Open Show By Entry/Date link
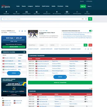 coord(47,49)
